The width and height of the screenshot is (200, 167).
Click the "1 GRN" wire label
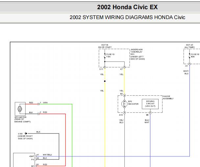pyautogui.click(x=44, y=103)
